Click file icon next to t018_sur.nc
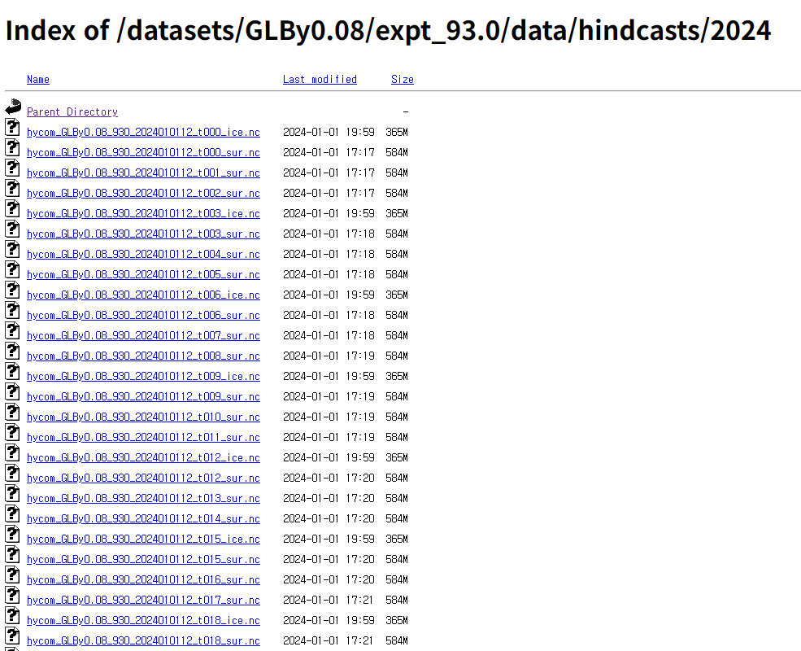The height and width of the screenshot is (651, 801). 12,636
